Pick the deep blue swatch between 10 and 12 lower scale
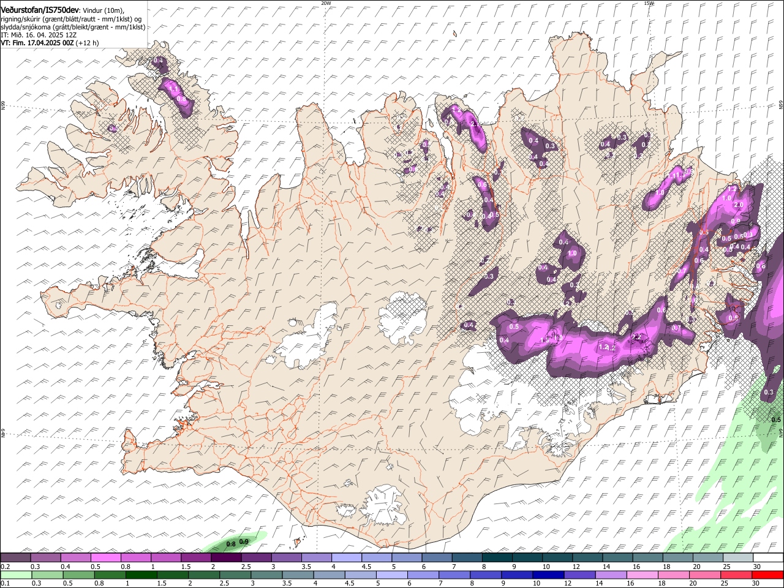 click(548, 575)
